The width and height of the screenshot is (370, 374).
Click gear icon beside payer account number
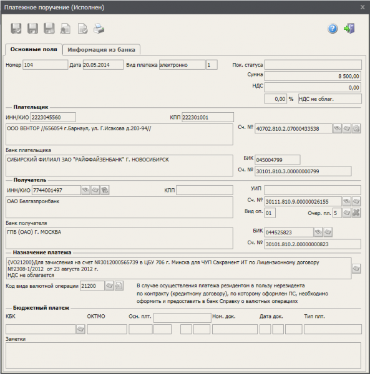point(356,128)
